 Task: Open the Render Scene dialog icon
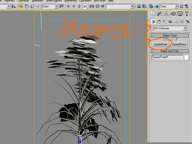click(x=151, y=6)
